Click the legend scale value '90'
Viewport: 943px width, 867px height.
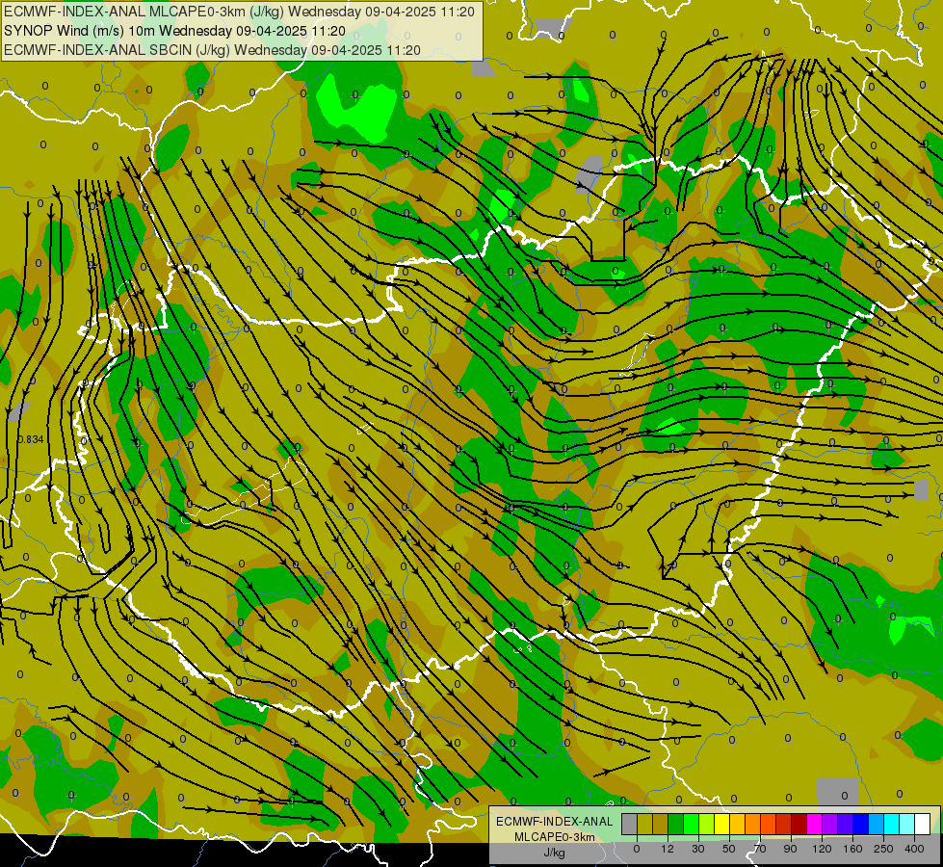[x=790, y=849]
